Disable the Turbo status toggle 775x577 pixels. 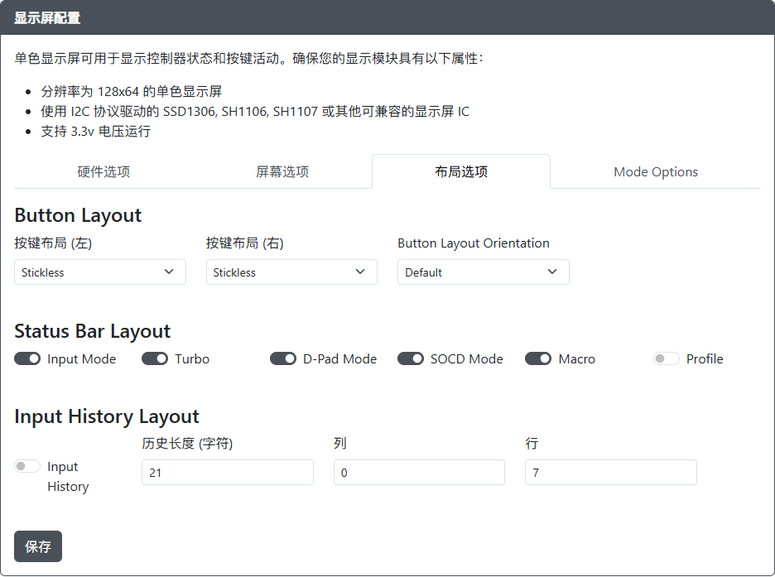point(155,359)
